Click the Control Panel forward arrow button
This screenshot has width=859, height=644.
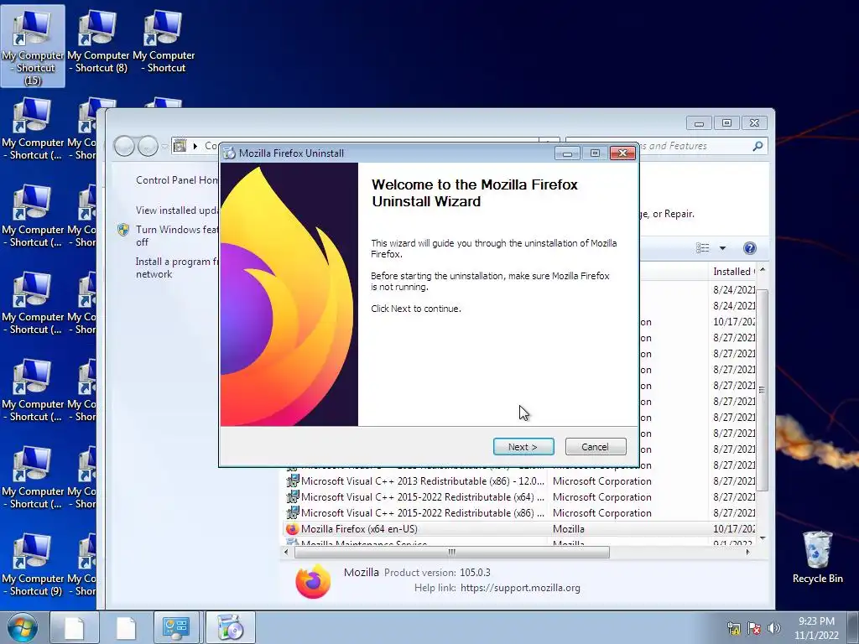pyautogui.click(x=148, y=146)
